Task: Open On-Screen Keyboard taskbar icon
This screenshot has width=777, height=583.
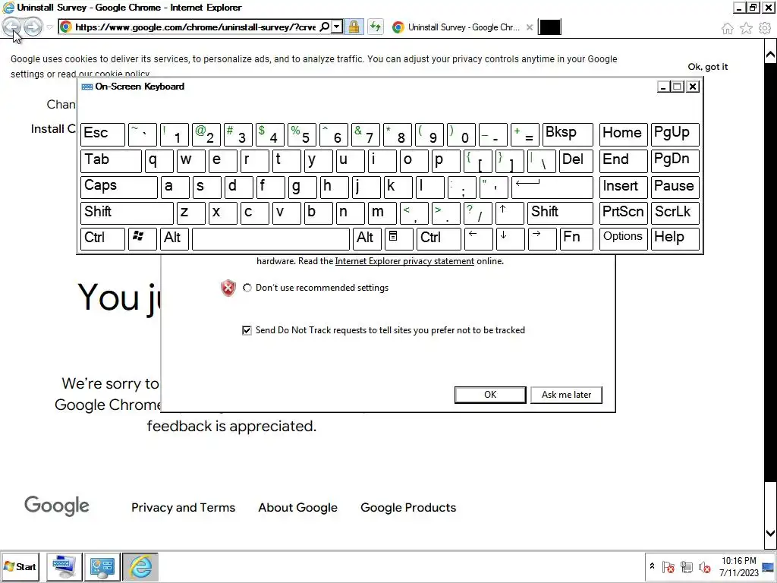Action: click(64, 566)
